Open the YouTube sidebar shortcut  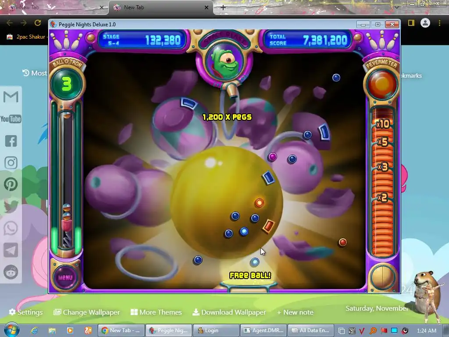[11, 119]
